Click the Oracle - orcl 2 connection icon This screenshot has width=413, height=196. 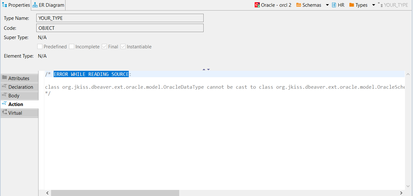(257, 5)
